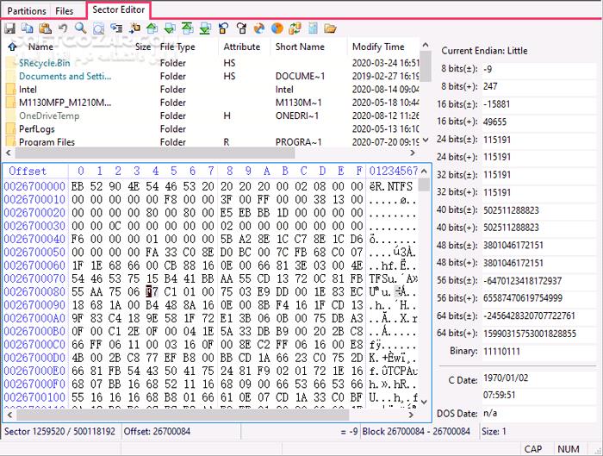Click the Copy toolbar icon
Viewport: 603px width, 456px height.
[28, 28]
